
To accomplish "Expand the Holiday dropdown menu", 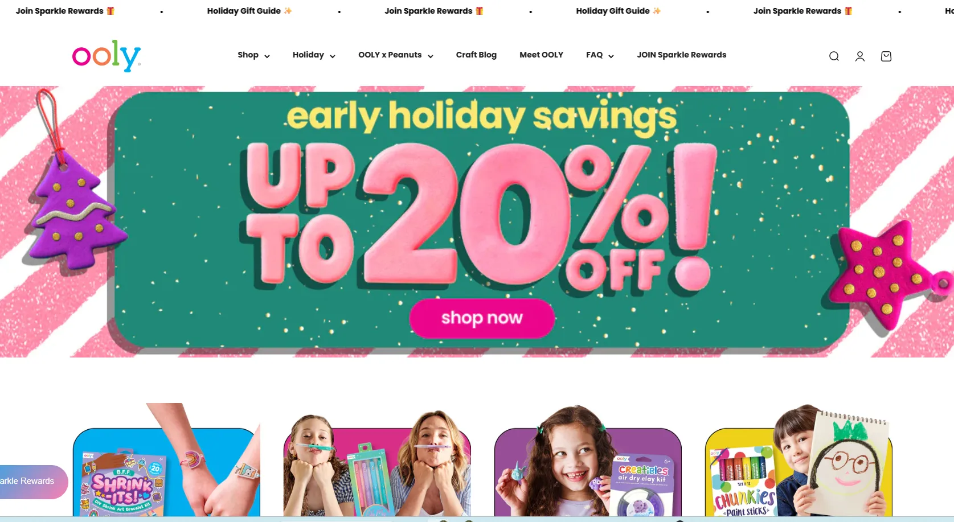I will [314, 55].
